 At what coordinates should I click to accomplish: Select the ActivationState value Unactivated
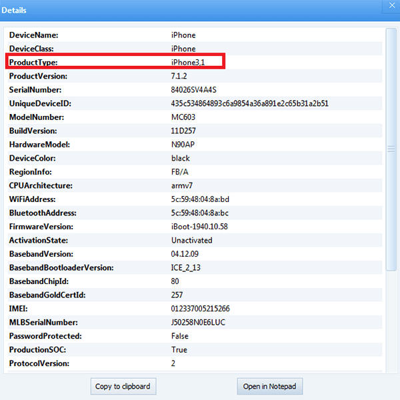(x=191, y=240)
